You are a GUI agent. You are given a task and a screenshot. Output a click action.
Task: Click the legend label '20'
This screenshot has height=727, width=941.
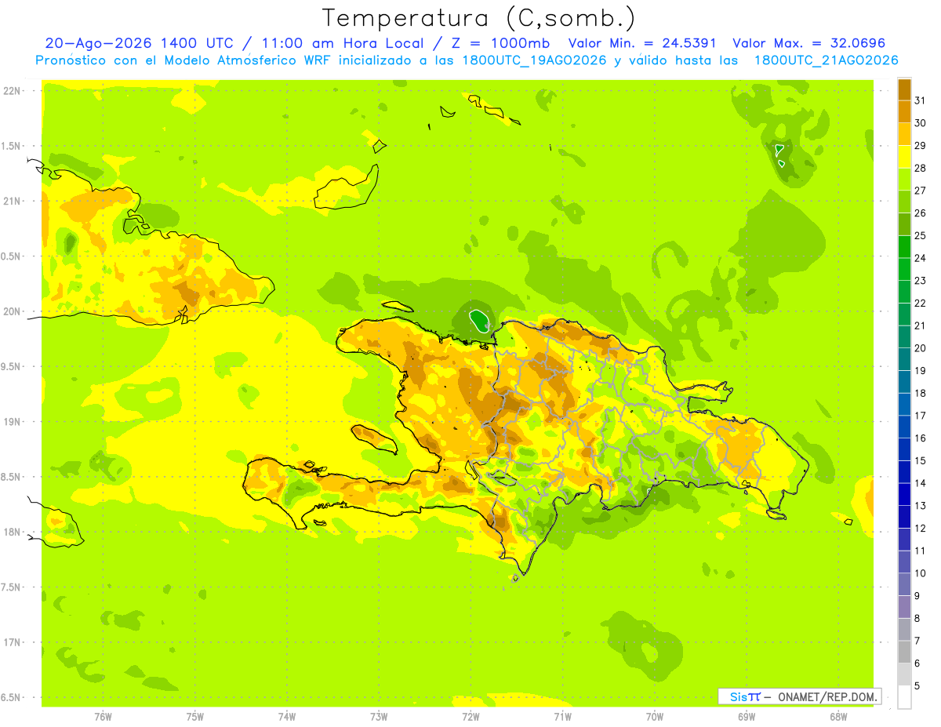click(920, 348)
